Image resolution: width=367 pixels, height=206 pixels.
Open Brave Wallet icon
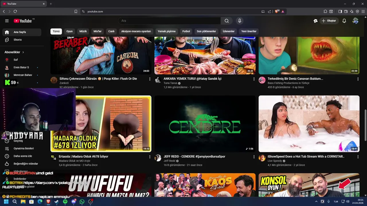346,11
